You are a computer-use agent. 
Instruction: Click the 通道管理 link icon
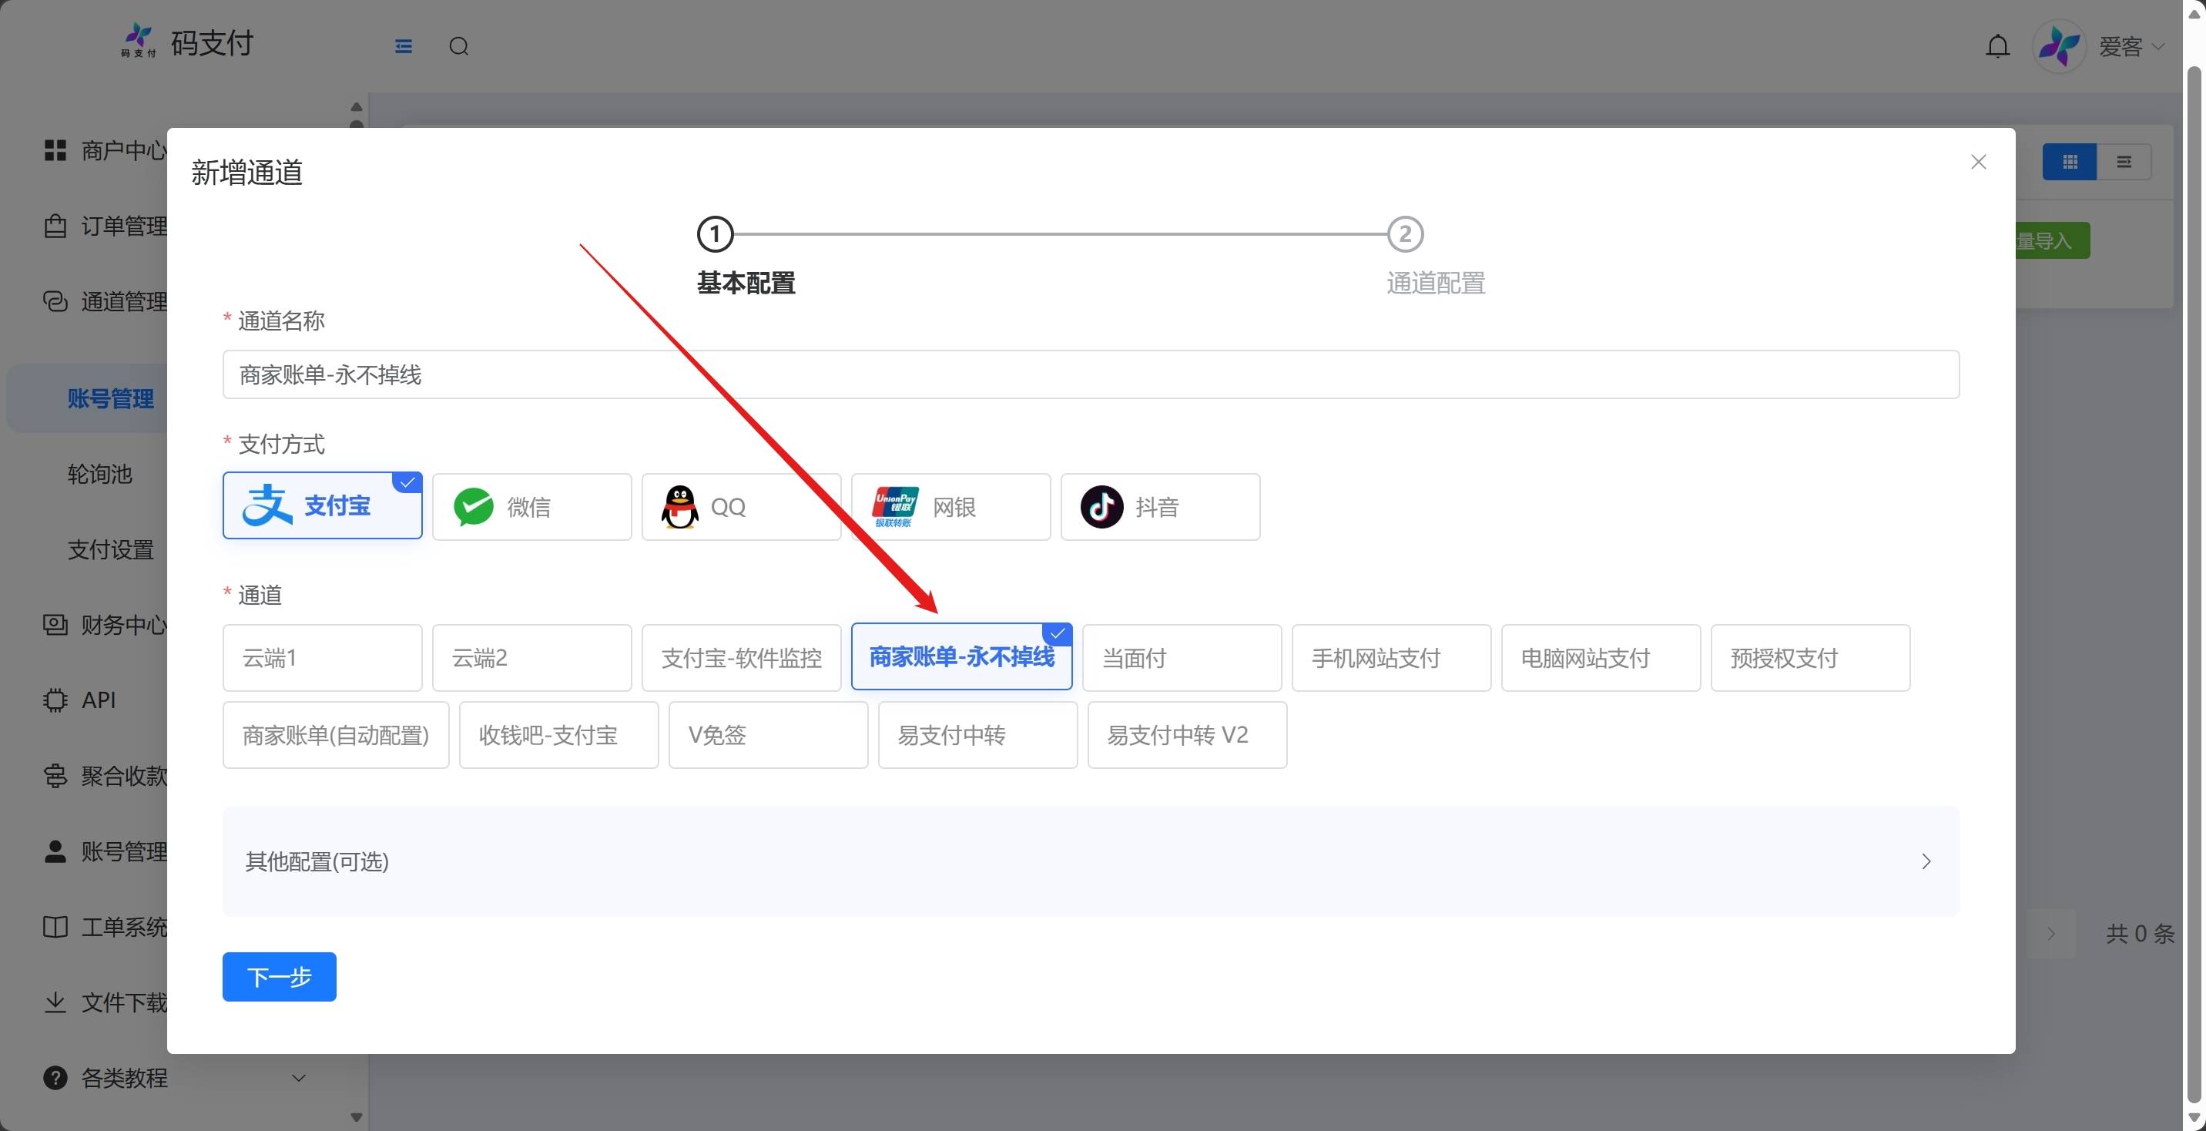(x=55, y=301)
